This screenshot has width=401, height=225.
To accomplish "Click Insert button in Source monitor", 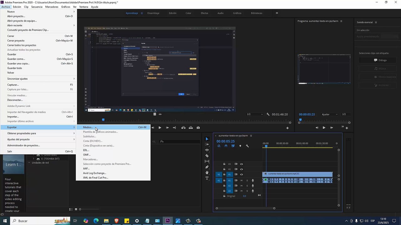I will (183, 127).
